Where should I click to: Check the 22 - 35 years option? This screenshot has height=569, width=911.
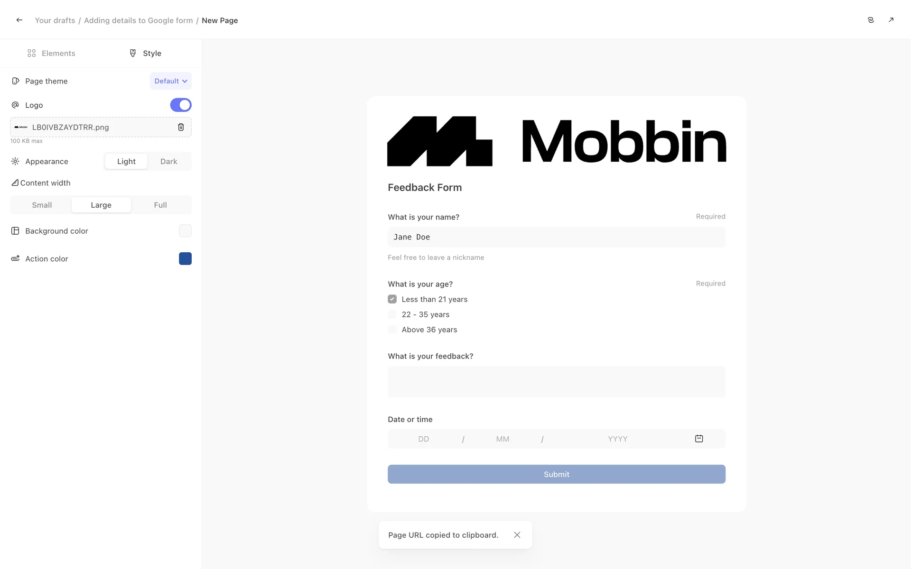coord(392,314)
